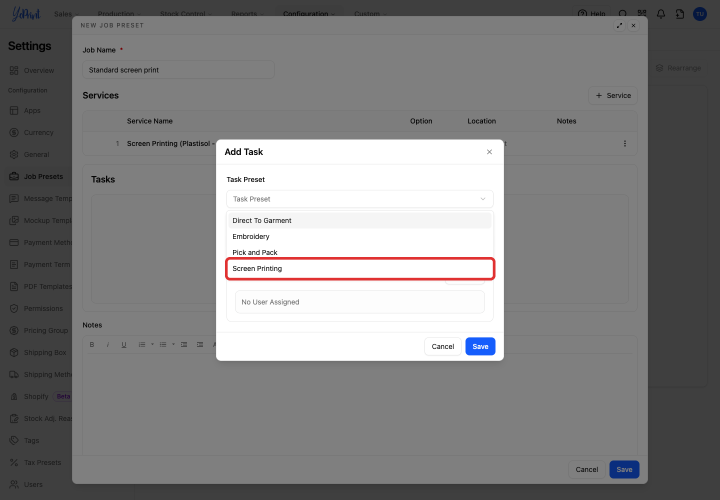This screenshot has height=500, width=720.
Task: Increase indent in Notes editor
Action: point(200,344)
